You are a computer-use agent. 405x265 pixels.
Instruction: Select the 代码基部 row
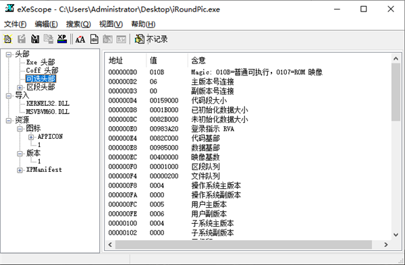(248, 138)
